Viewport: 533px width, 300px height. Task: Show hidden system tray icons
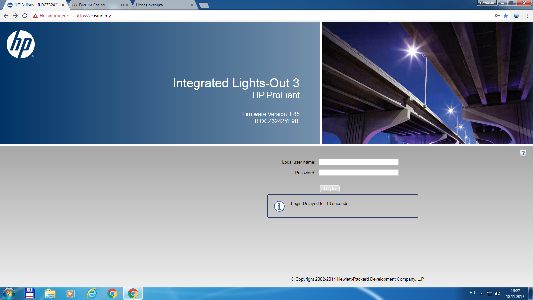point(481,294)
